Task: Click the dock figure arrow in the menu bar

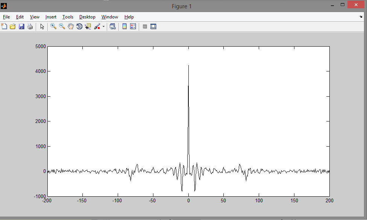Action: point(361,17)
